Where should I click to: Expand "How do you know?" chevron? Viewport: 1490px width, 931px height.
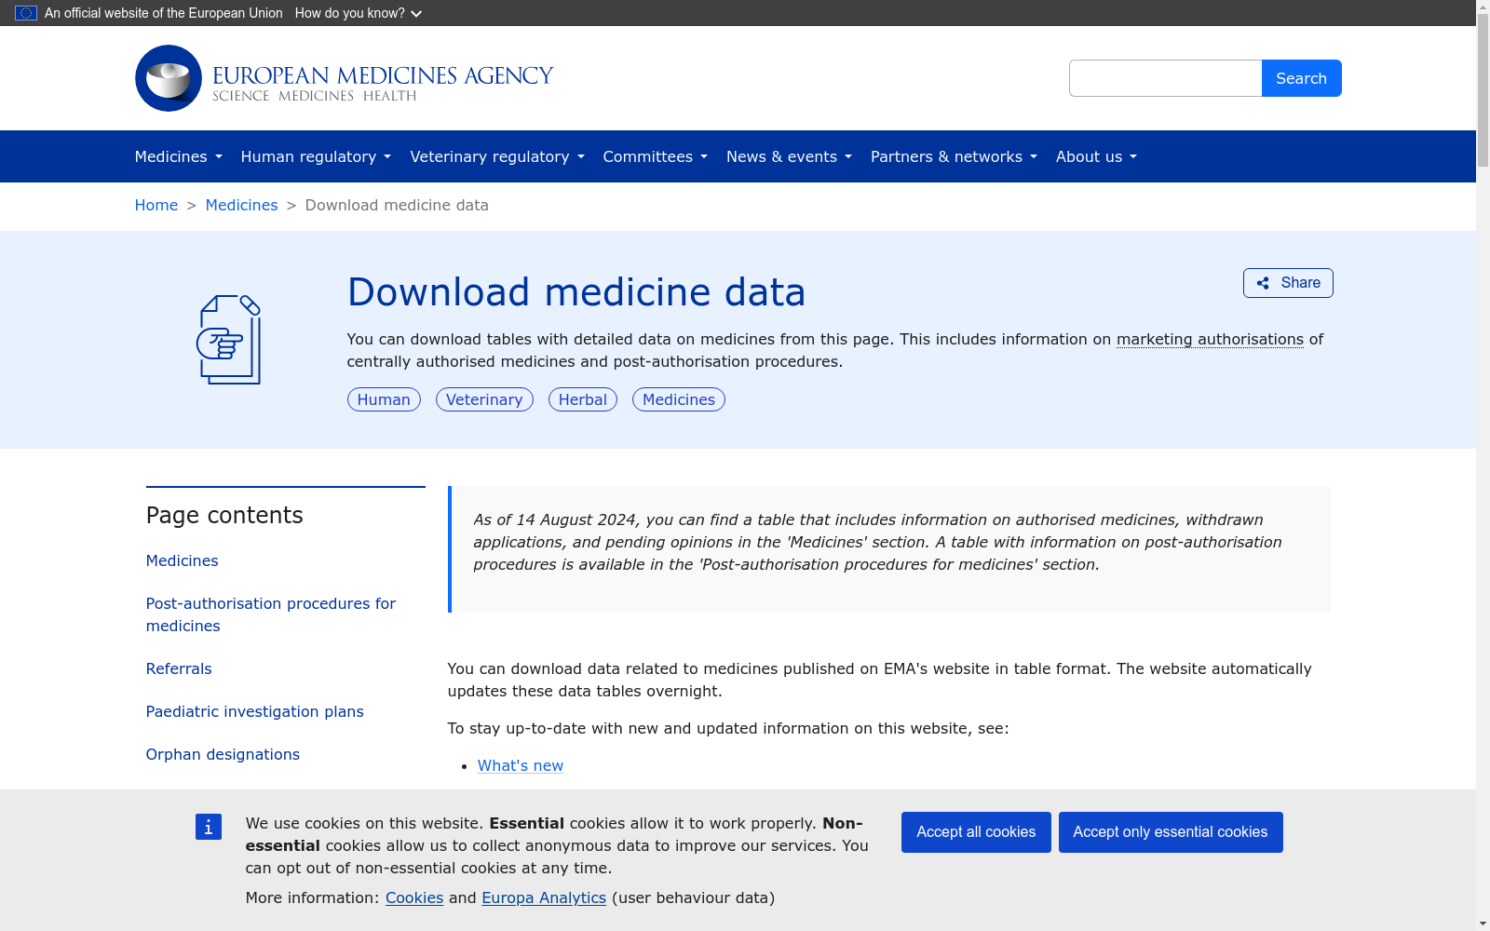pyautogui.click(x=416, y=14)
